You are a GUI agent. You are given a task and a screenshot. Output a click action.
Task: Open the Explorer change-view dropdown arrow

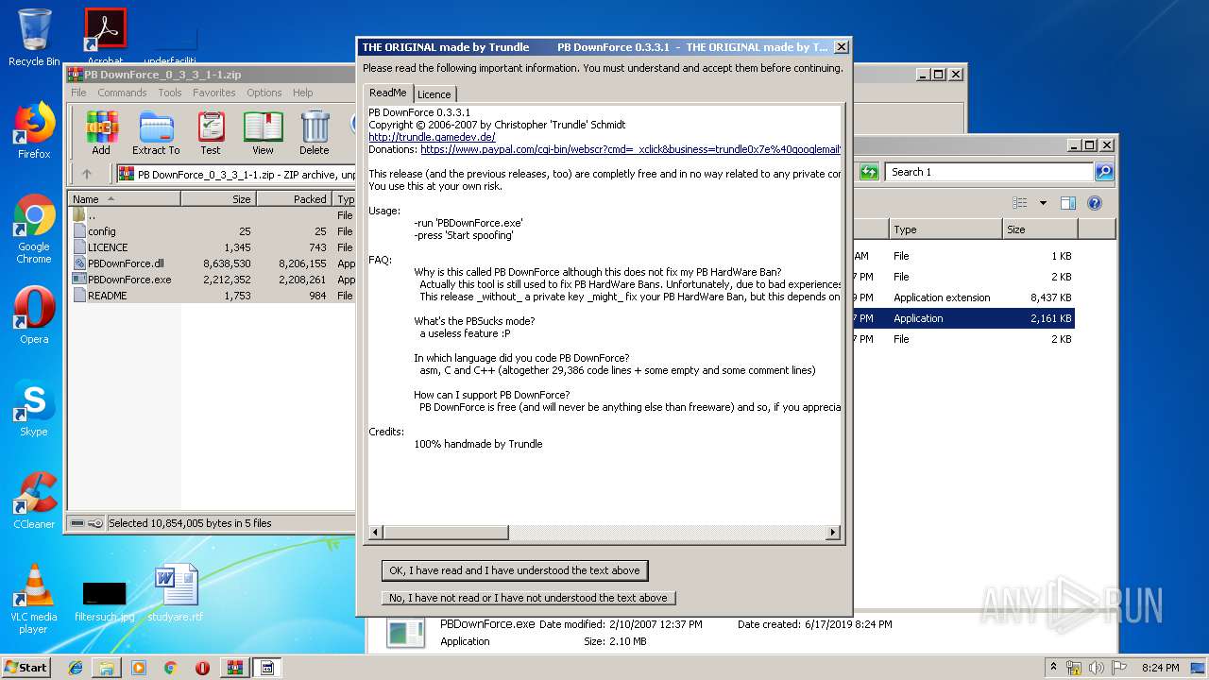1043,203
